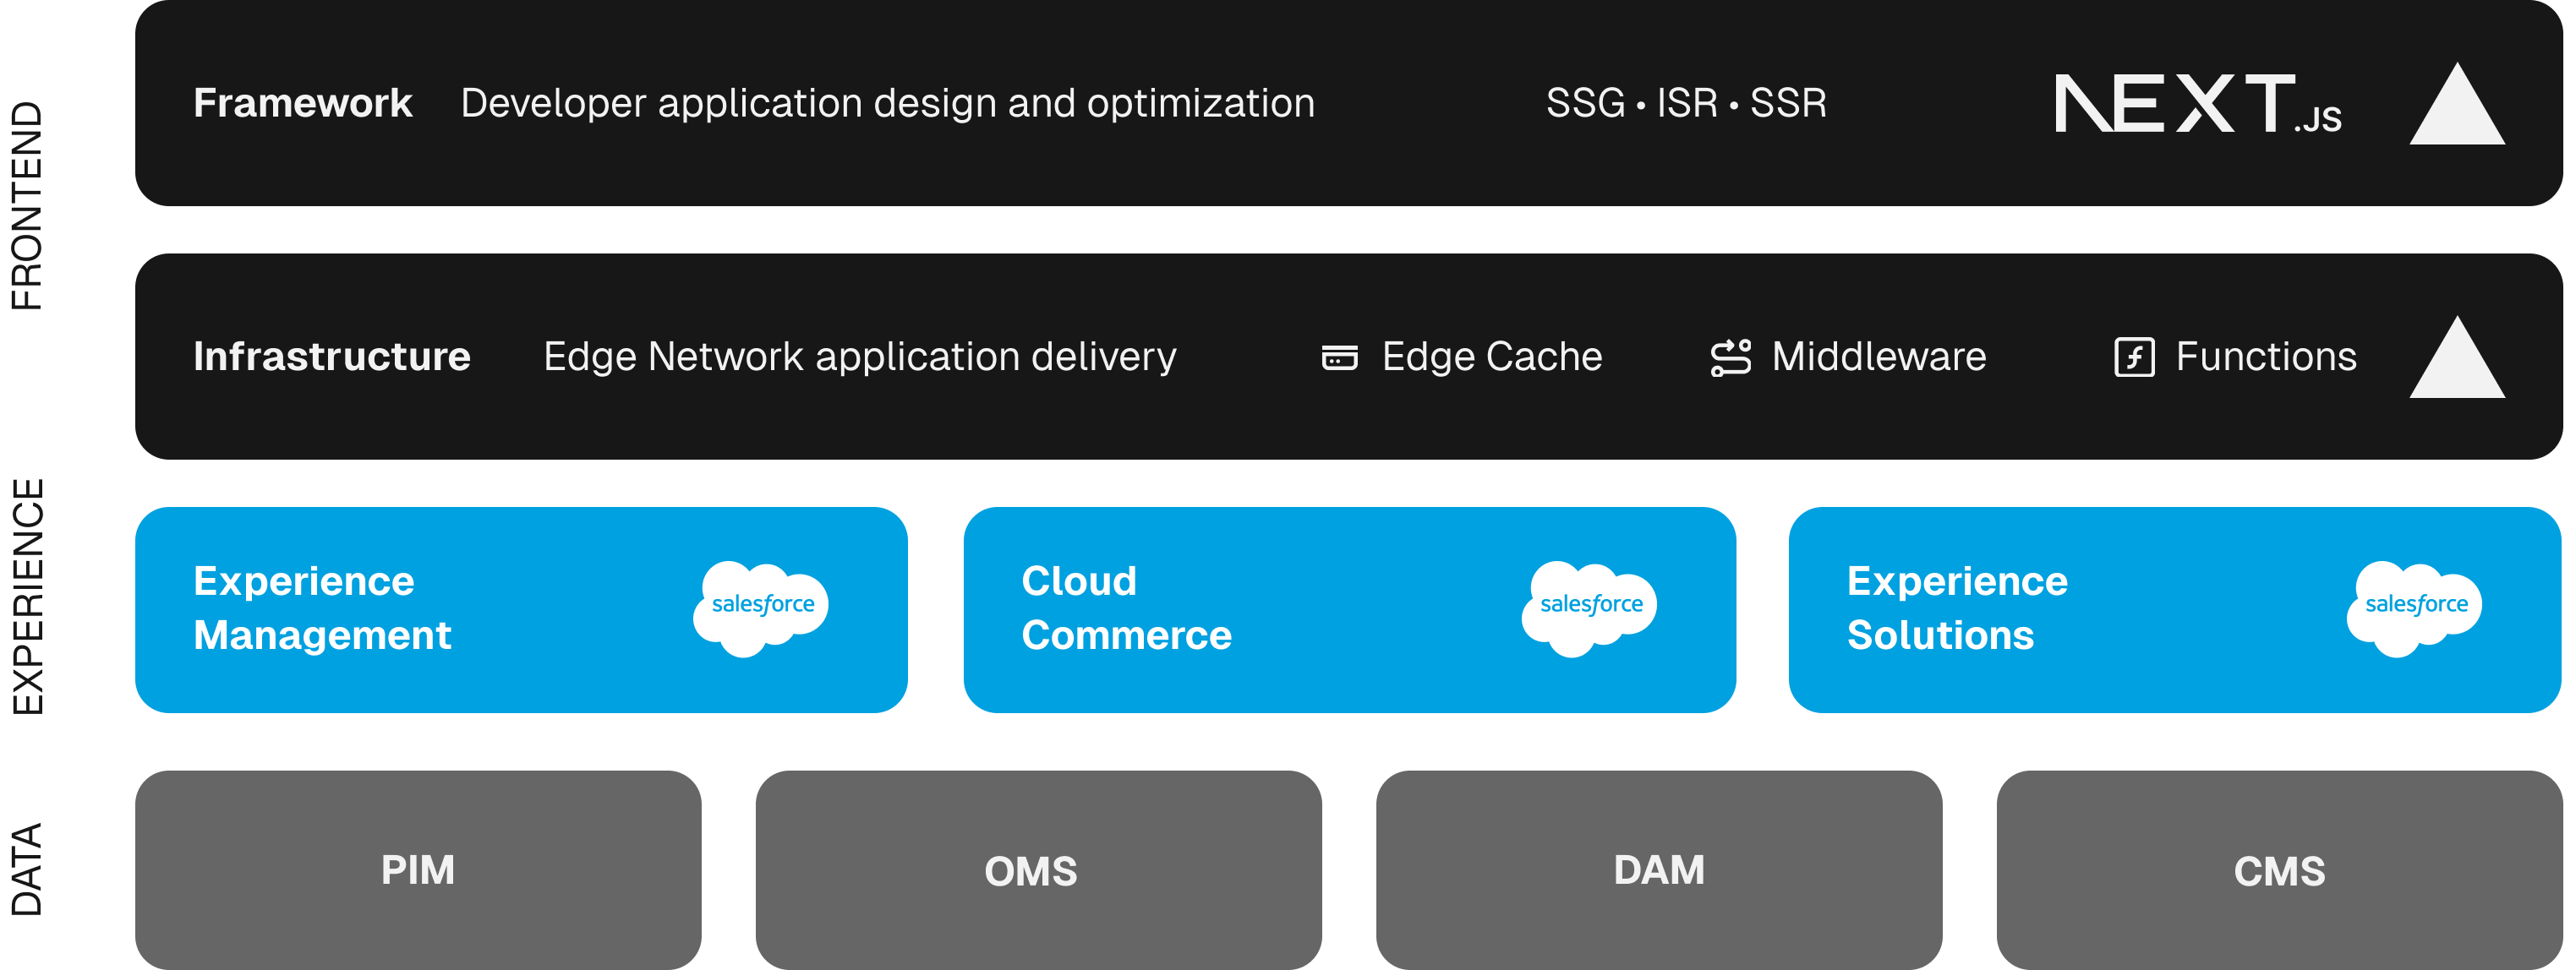Click the Functions icon

[x=2134, y=357]
